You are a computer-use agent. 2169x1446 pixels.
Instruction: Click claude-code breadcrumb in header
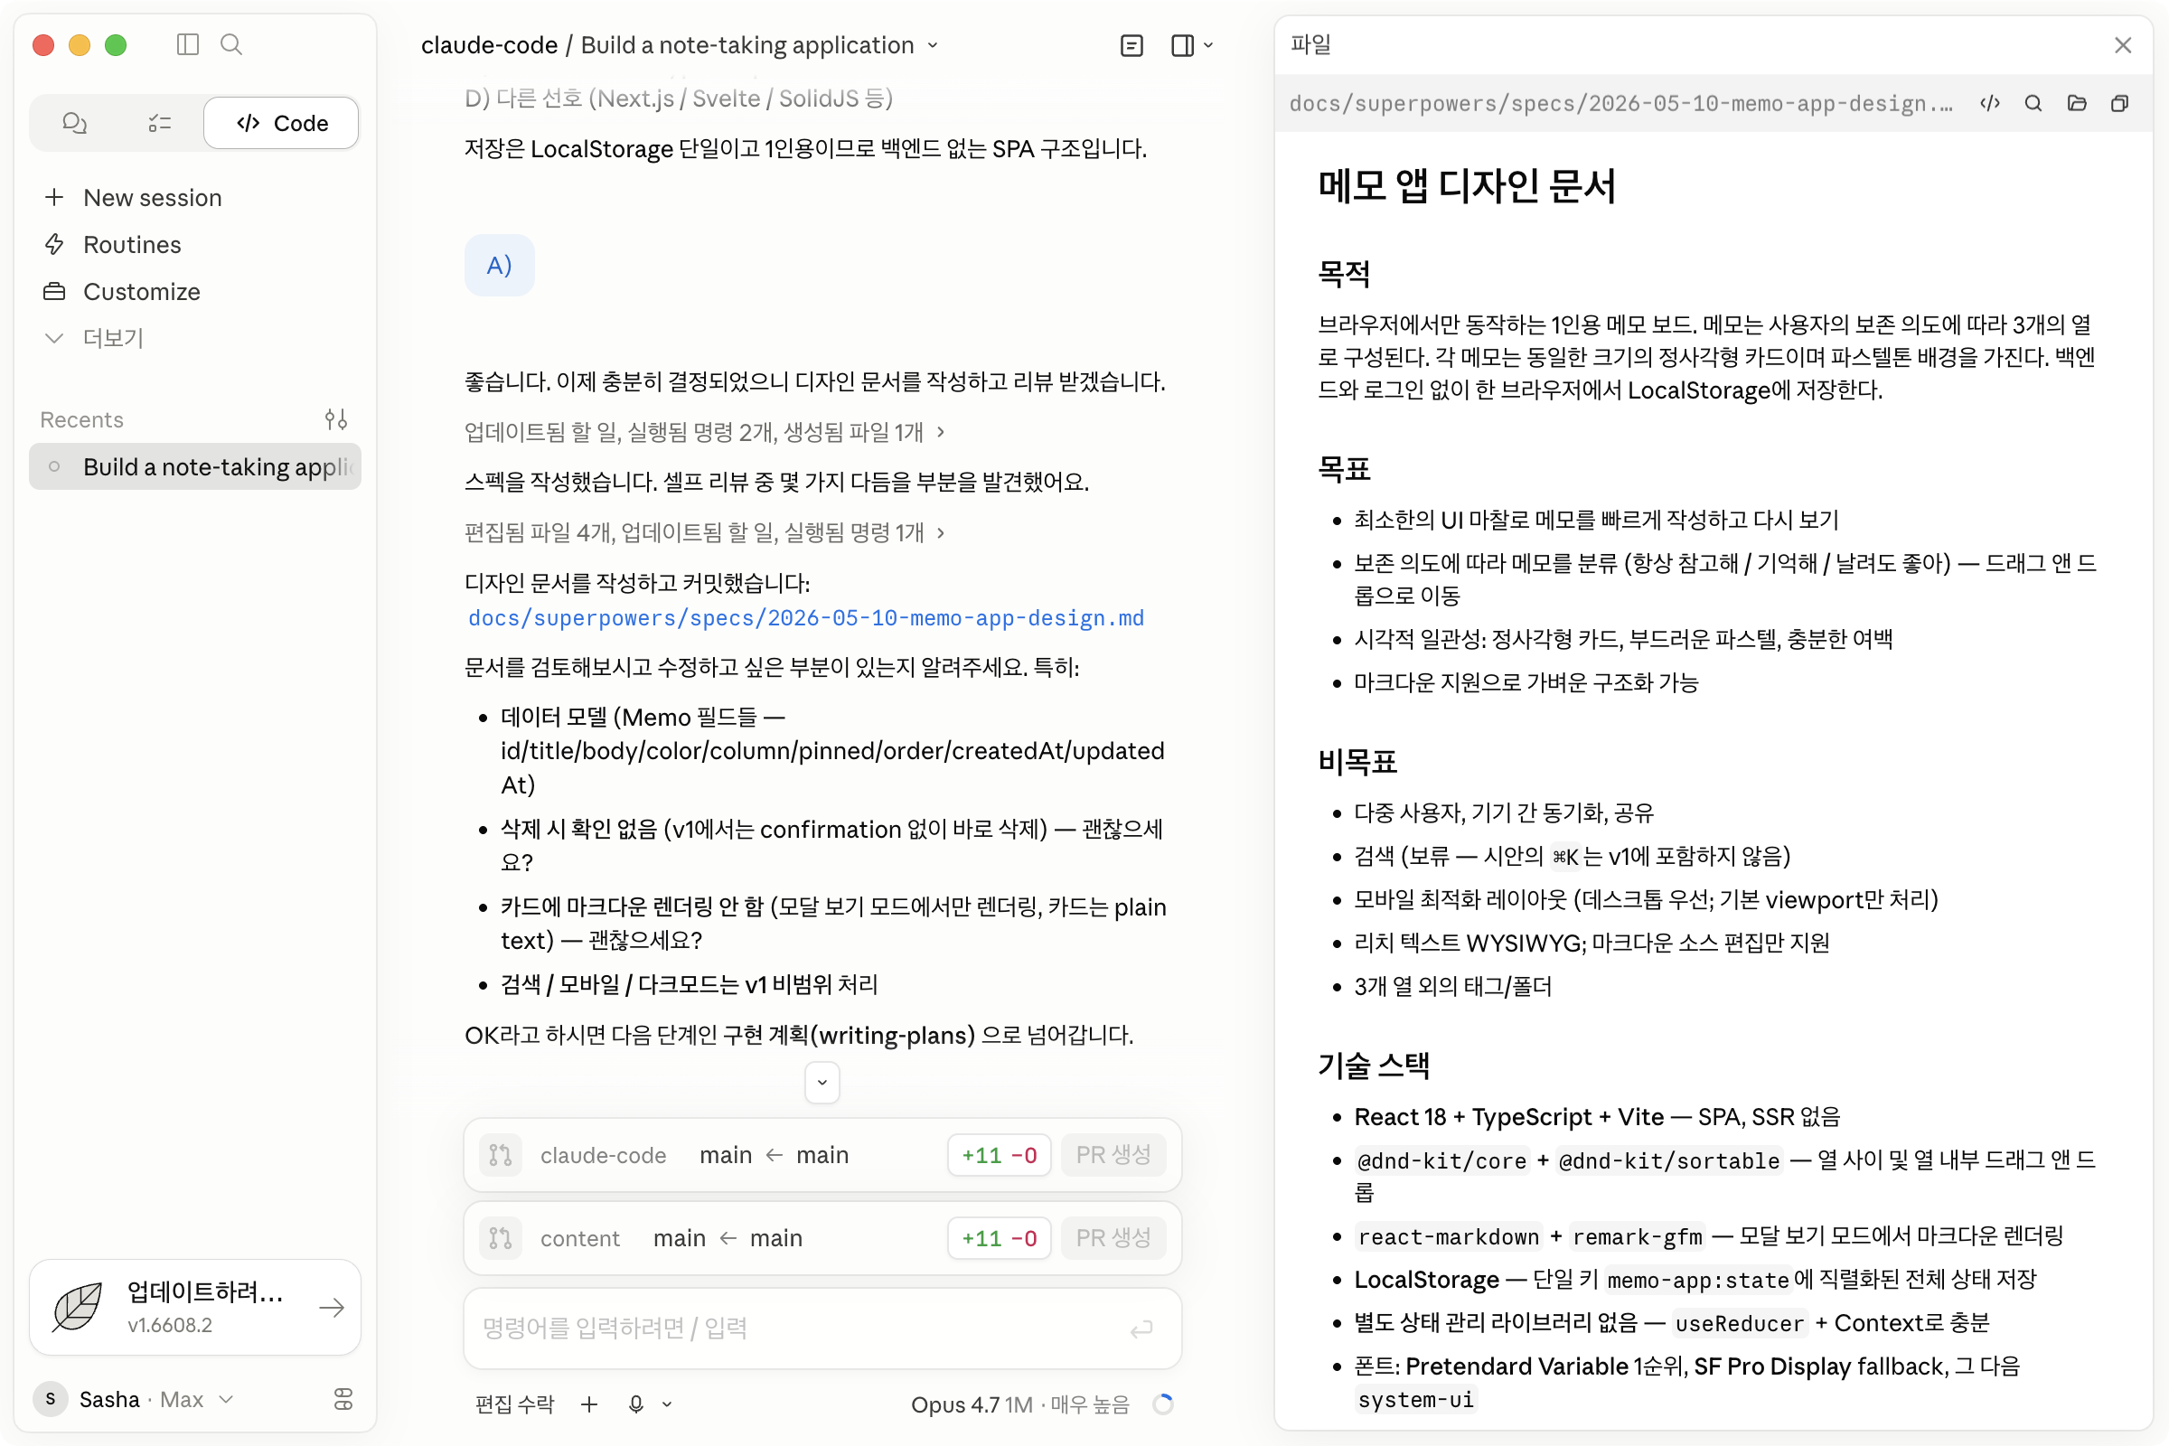[489, 45]
